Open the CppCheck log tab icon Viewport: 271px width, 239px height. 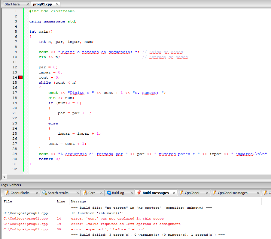point(181,193)
